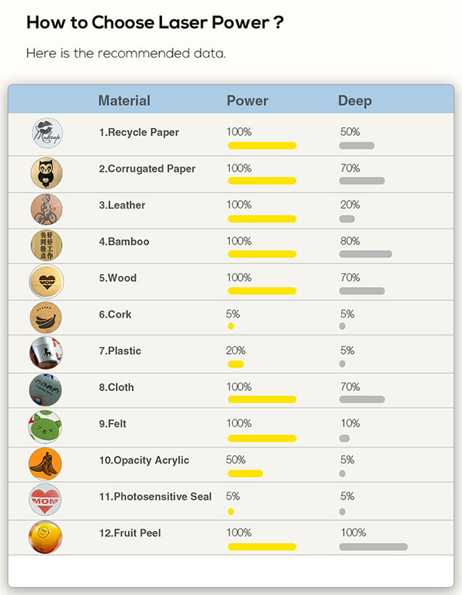This screenshot has height=595, width=462.
Task: Click the yellow power bar for Opacity Acrylic
Action: tap(245, 473)
